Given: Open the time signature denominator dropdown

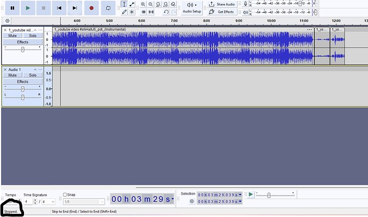Looking at the screenshot, I should [x=53, y=202].
